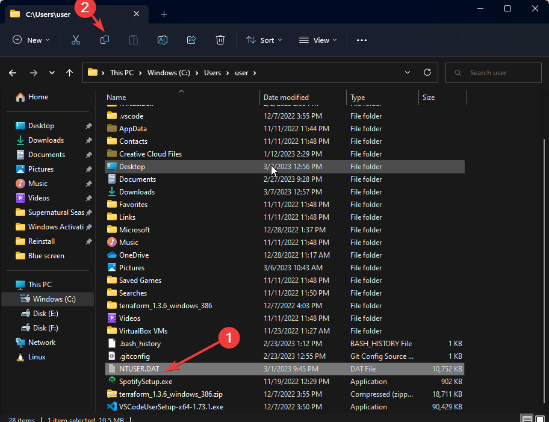549x422 pixels.
Task: Click the Delete trash icon
Action: pyautogui.click(x=220, y=40)
